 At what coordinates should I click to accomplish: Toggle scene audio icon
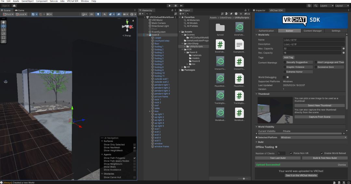105,14
